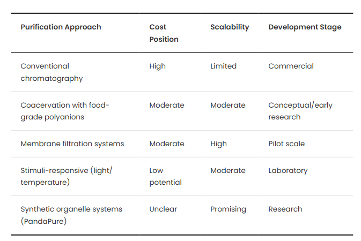
Task: Click the Coacervation with food-grade polyanions cell
Action: [64, 111]
